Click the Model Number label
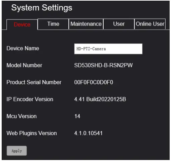Image resolution: width=171 pixels, height=161 pixels. [24, 65]
